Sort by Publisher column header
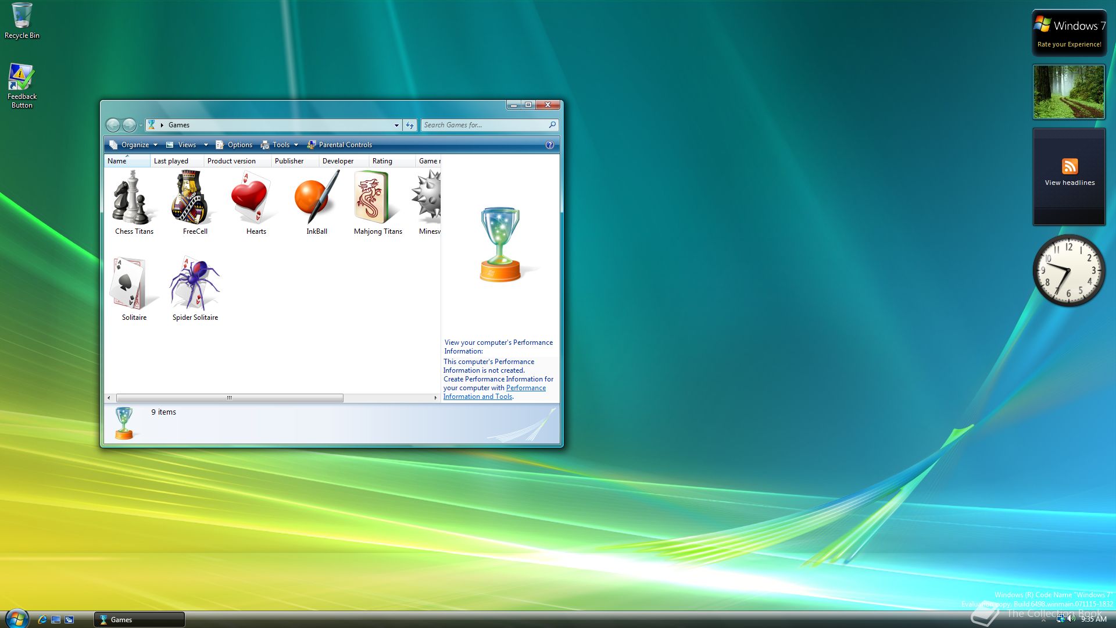Viewport: 1116px width, 628px height. tap(295, 161)
